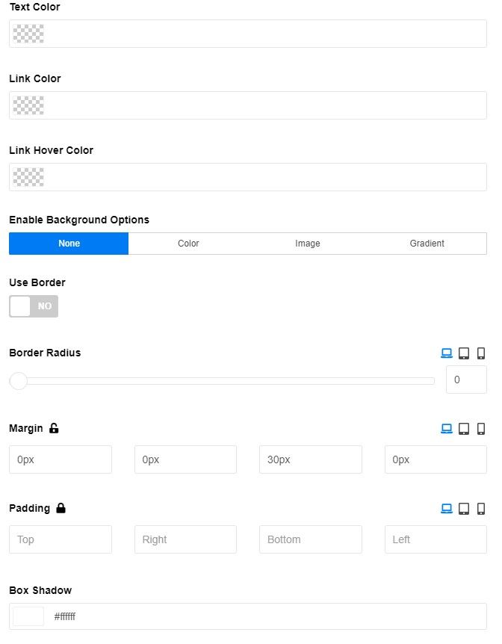This screenshot has width=502, height=644.
Task: Select mobile device icon for Padding
Action: pos(481,509)
